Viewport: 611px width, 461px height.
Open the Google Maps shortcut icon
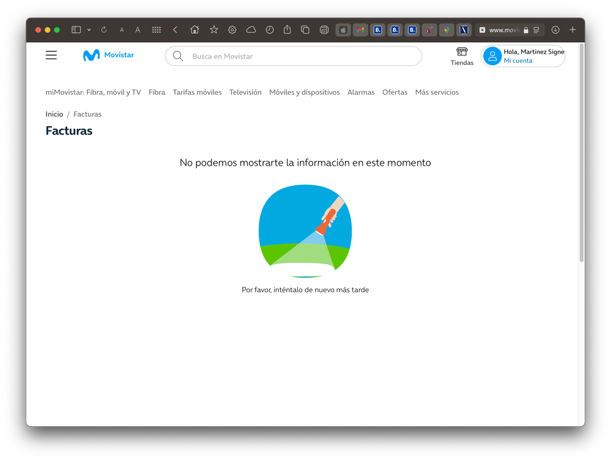(446, 29)
